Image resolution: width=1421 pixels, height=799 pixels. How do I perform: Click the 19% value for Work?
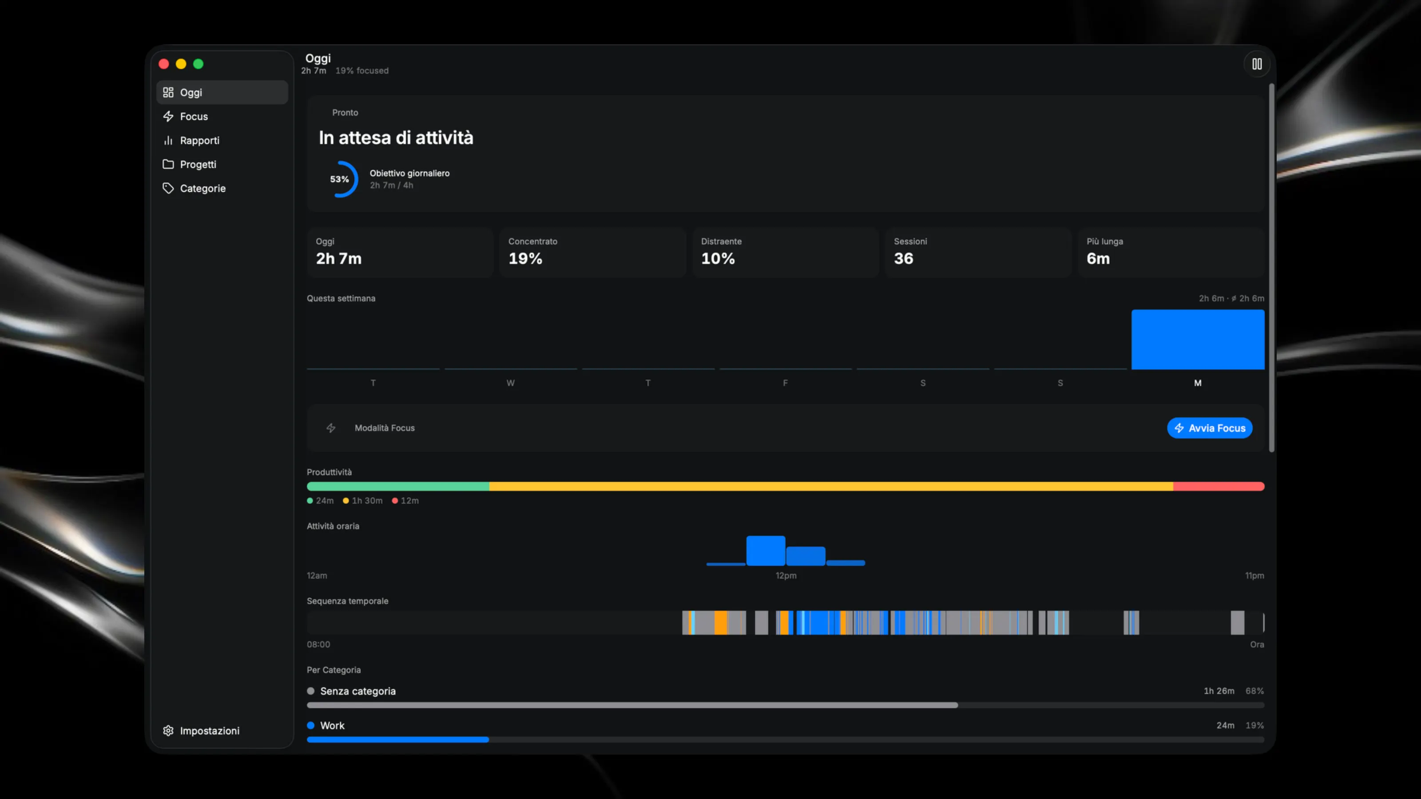point(1254,725)
